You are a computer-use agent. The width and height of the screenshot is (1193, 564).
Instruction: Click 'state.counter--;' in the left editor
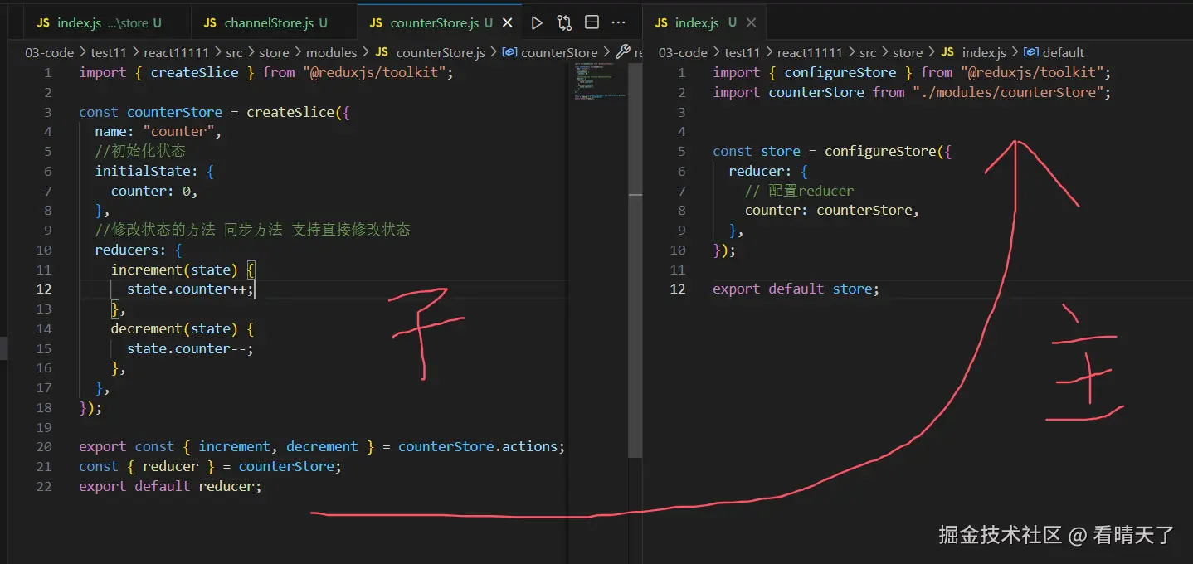(190, 348)
